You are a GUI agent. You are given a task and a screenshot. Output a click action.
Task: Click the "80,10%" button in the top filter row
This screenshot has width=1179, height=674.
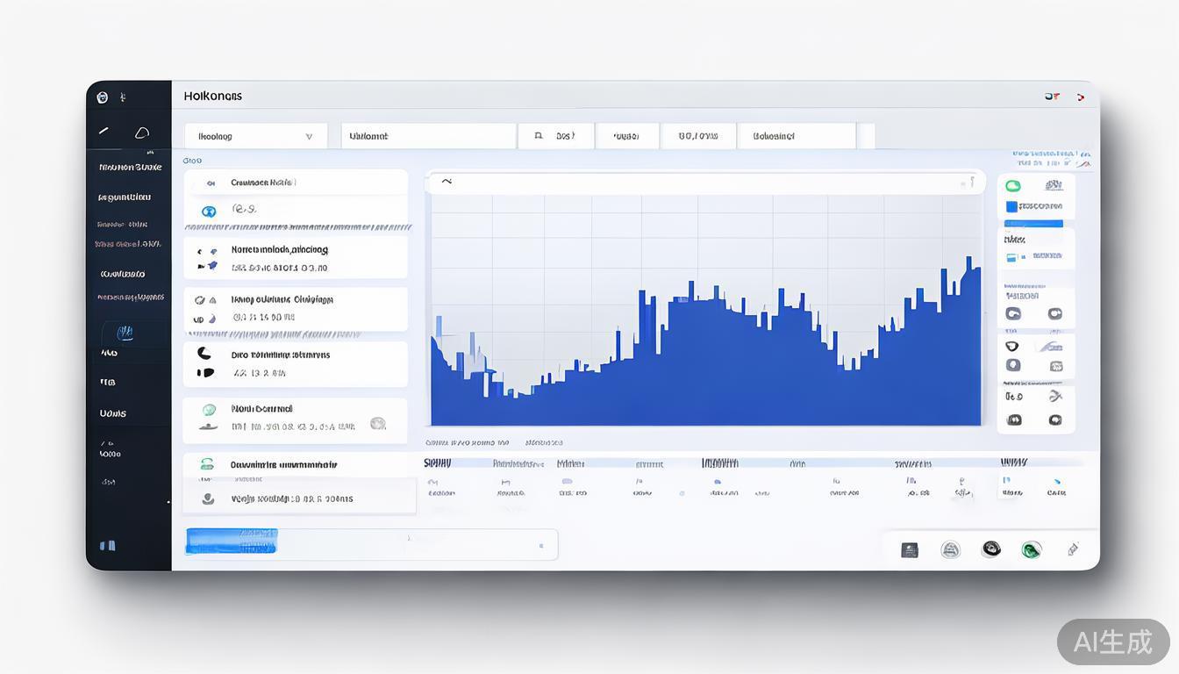click(x=697, y=136)
